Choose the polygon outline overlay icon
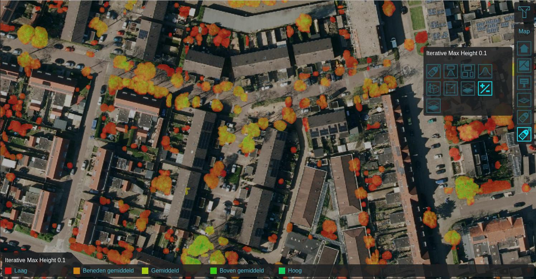536x279 pixels. point(451,88)
